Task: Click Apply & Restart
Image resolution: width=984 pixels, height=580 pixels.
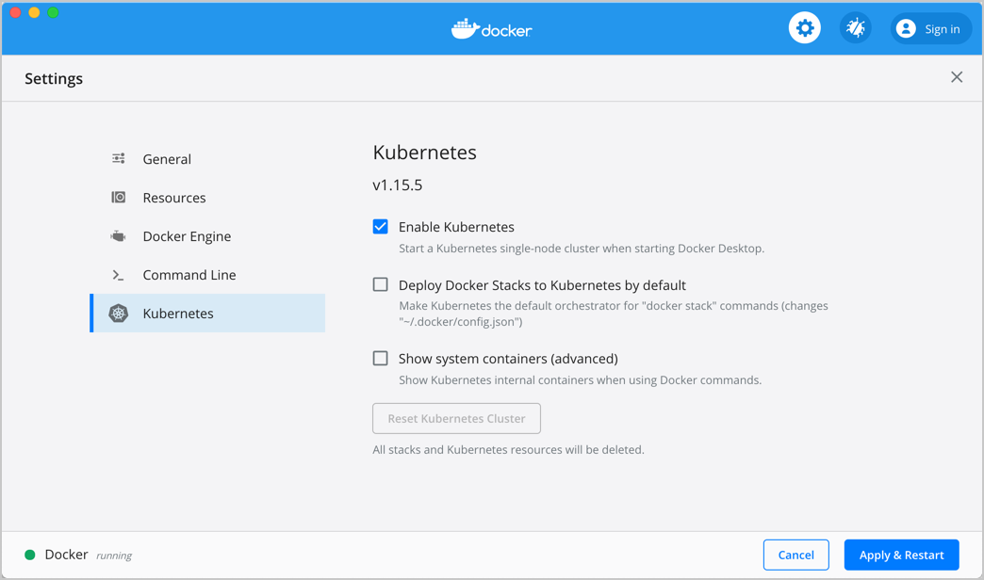Action: click(900, 555)
